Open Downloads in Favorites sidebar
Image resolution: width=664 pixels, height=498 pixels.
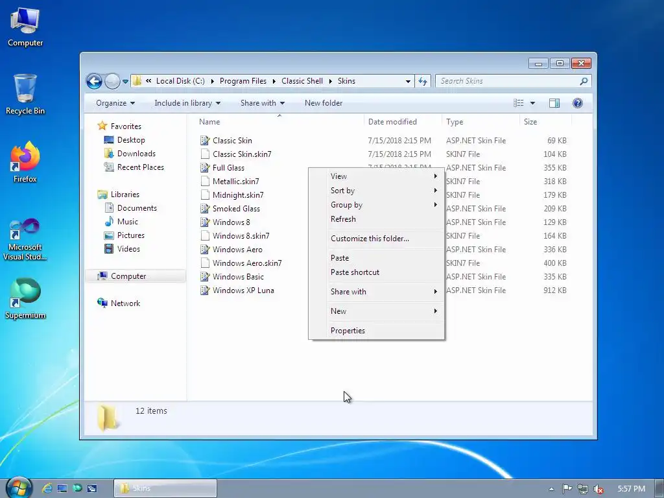click(136, 153)
